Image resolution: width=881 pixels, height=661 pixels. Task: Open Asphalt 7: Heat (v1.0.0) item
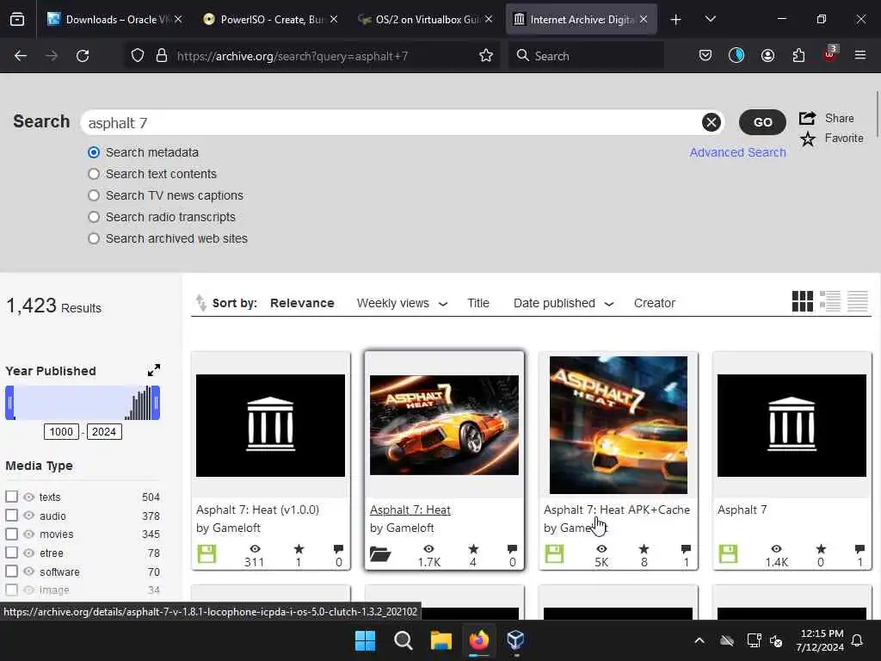(257, 510)
